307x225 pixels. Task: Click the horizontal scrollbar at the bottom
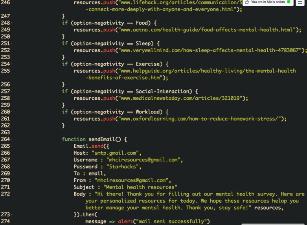[x=273, y=224]
